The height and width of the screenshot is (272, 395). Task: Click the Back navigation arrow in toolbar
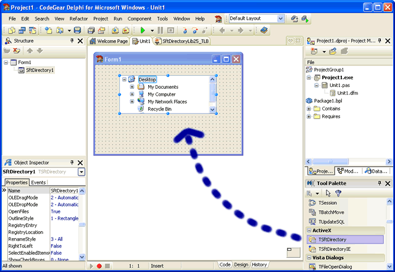(222, 30)
